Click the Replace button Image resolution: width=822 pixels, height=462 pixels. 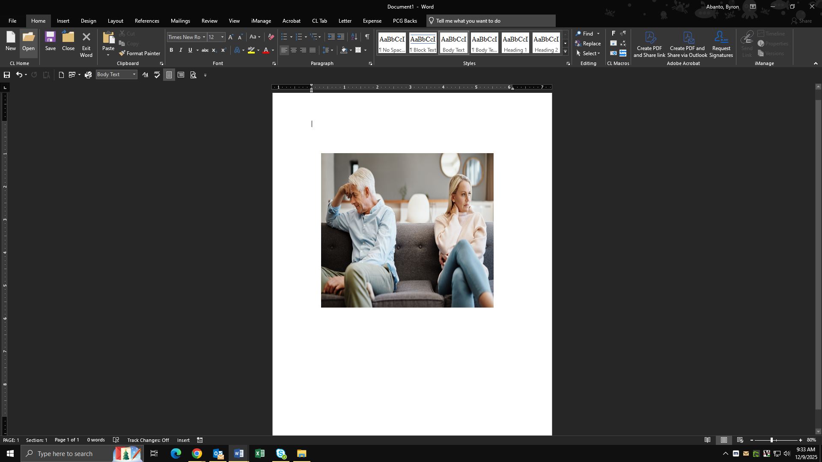tap(588, 44)
